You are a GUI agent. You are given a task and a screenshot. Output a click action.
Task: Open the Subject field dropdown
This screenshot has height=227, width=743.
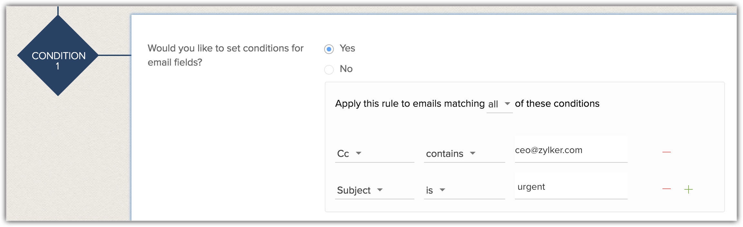point(374,190)
